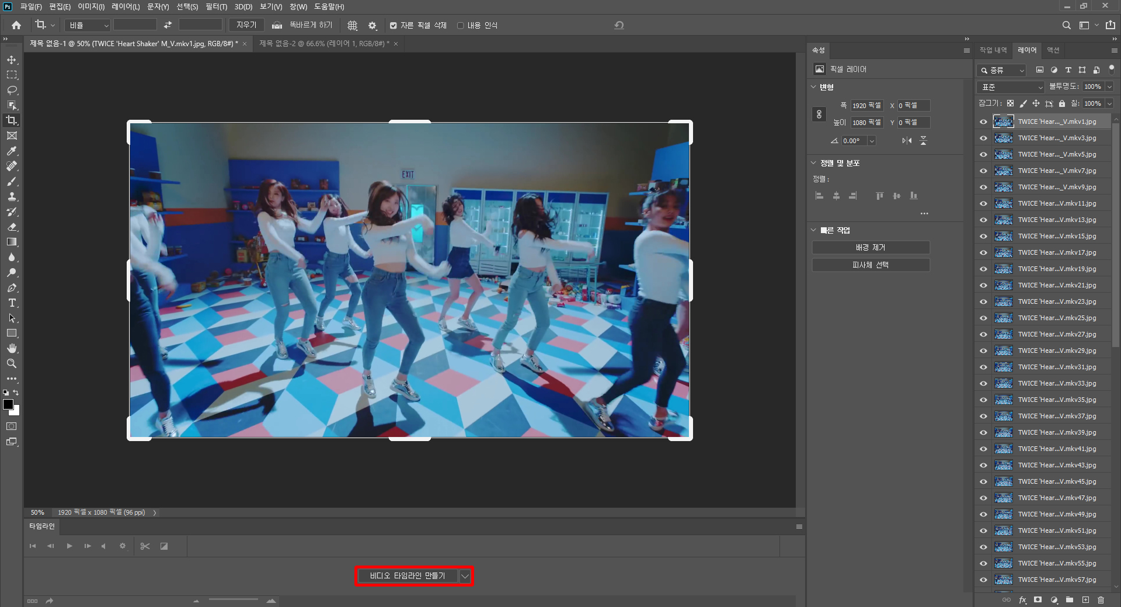Image resolution: width=1121 pixels, height=607 pixels.
Task: Open the '파일(F)' menu
Action: pos(31,6)
